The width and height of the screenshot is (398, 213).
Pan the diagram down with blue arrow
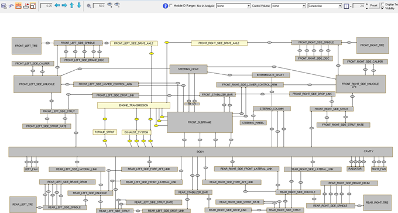[79, 5]
